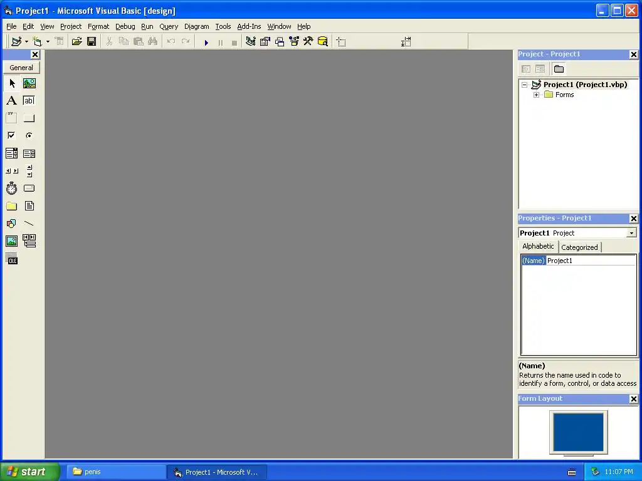The image size is (642, 481).
Task: Select the (Name) property row
Action: coord(579,261)
